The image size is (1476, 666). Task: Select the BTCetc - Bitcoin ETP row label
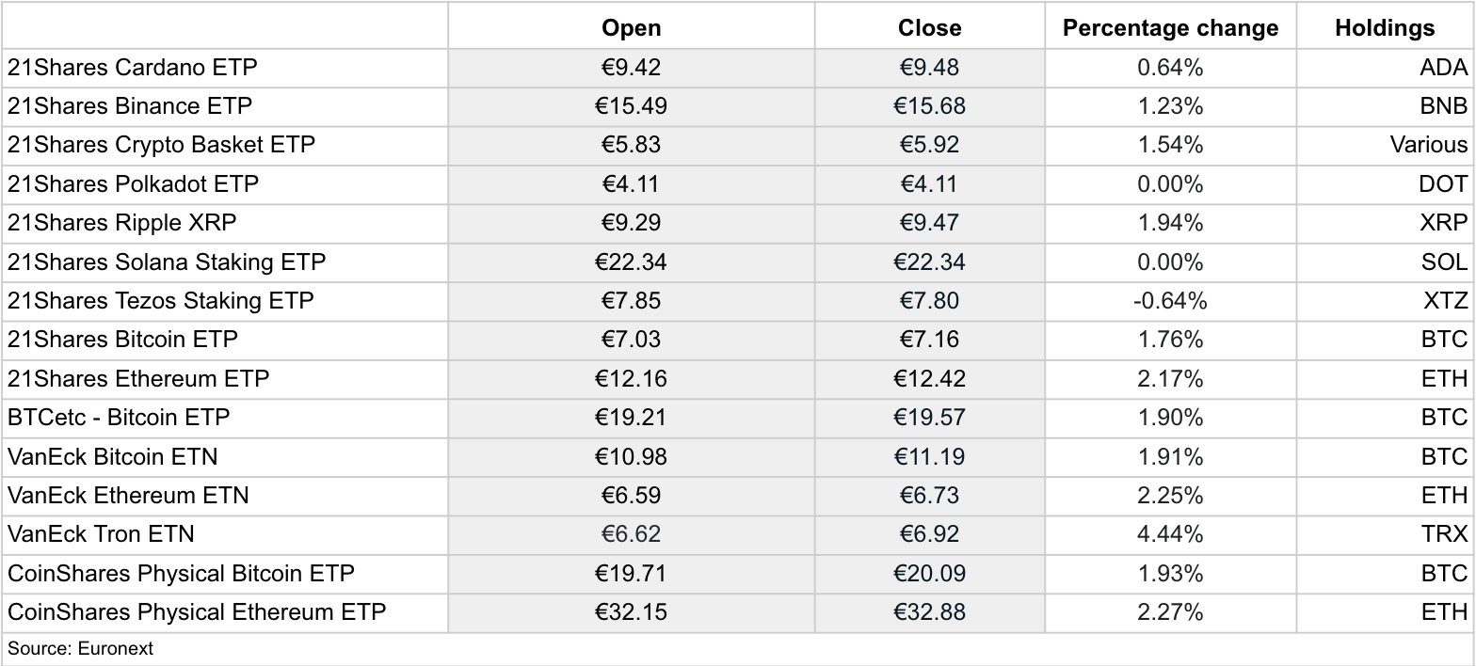pyautogui.click(x=119, y=418)
